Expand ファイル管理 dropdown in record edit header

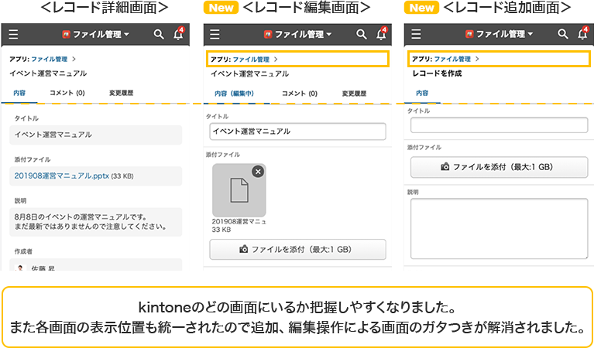[298, 35]
